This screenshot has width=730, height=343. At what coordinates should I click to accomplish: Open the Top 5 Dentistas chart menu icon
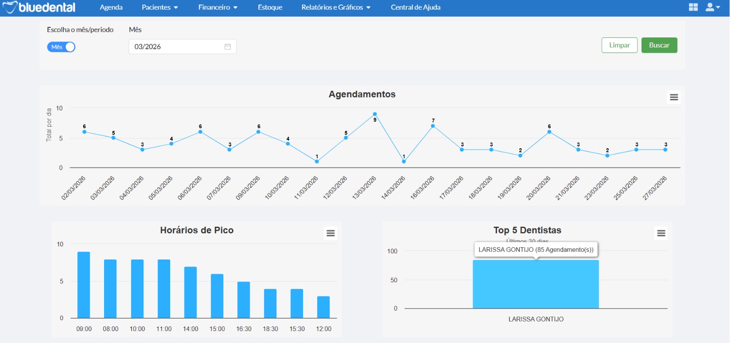[661, 233]
